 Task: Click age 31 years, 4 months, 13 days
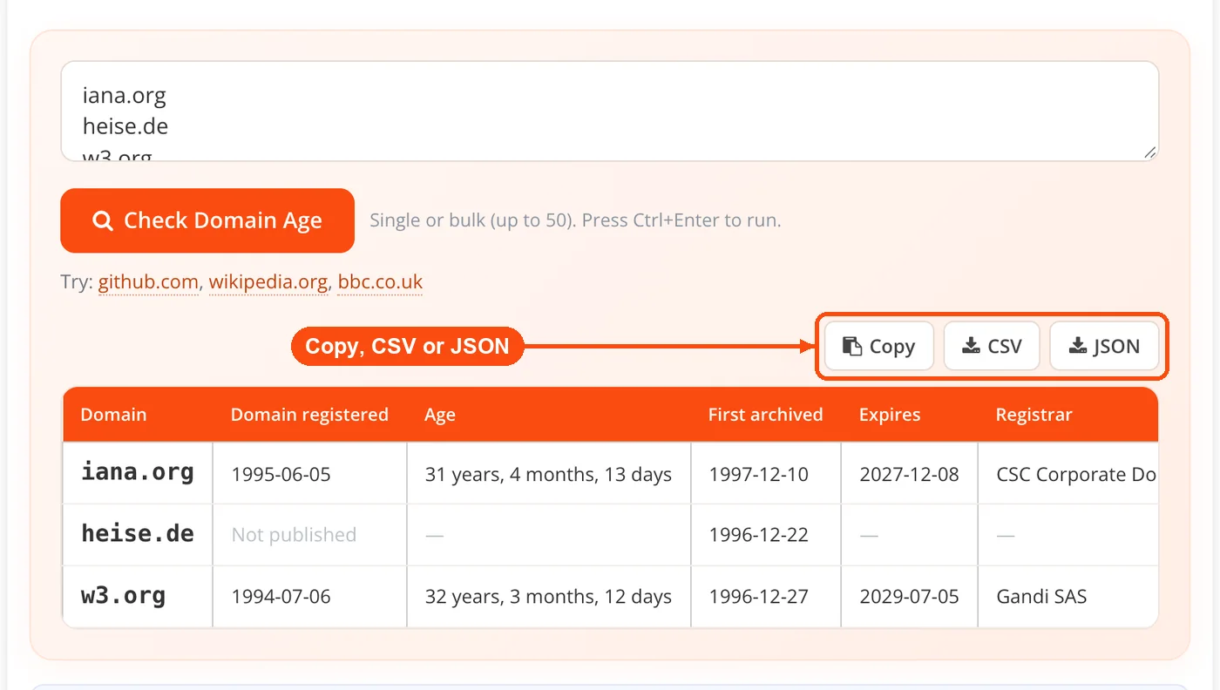coord(548,475)
